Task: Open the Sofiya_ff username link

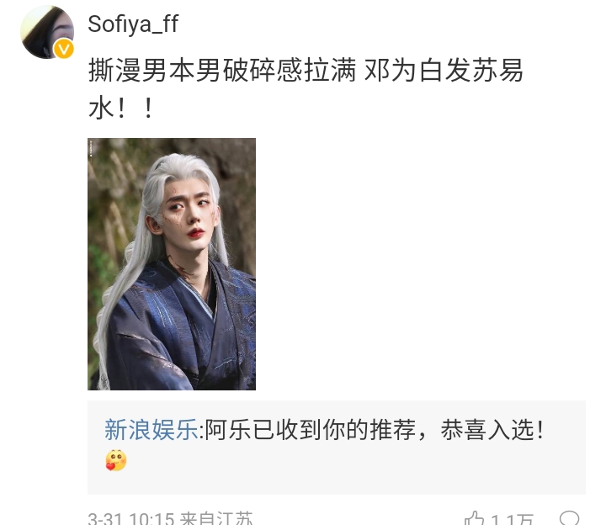Action: pos(133,24)
